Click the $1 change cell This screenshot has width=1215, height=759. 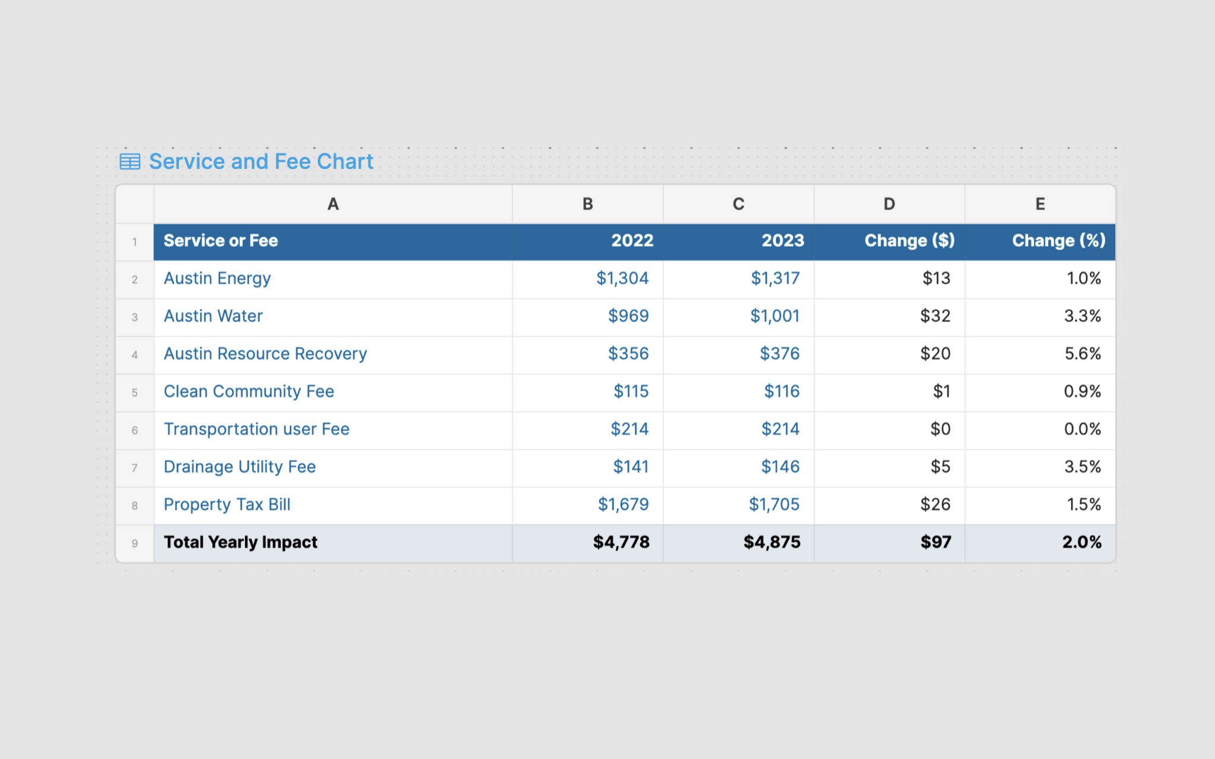pos(889,393)
